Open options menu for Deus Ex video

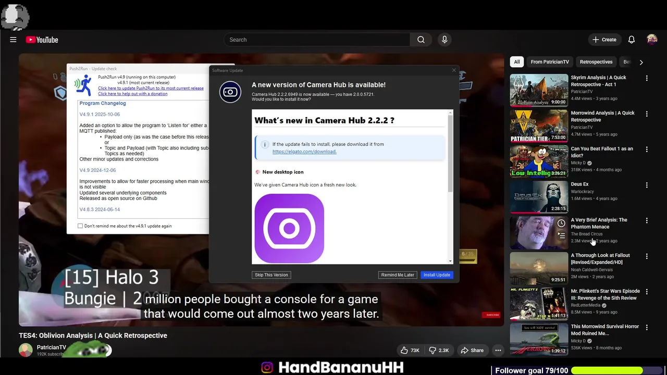[647, 185]
